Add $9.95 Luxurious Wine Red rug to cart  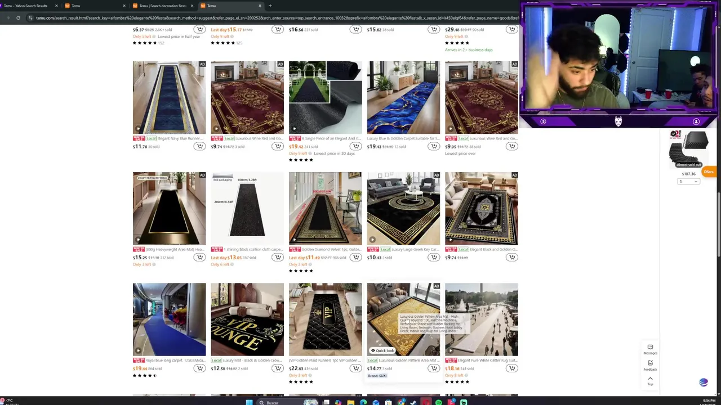click(x=511, y=146)
